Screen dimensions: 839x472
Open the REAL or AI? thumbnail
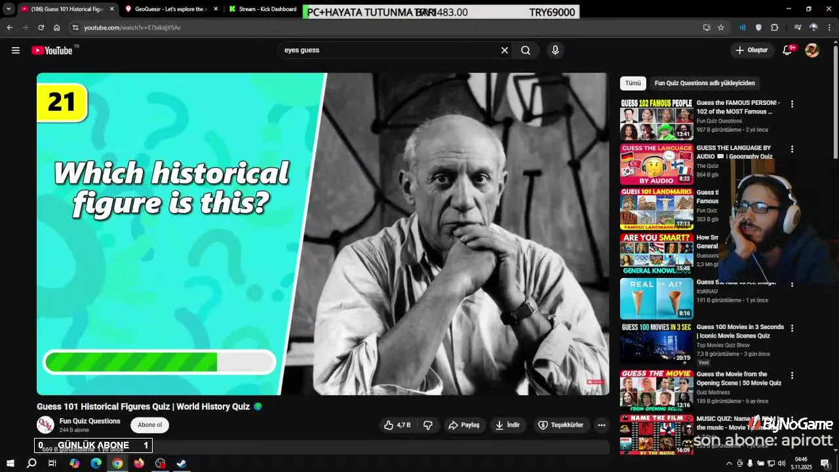pos(657,298)
